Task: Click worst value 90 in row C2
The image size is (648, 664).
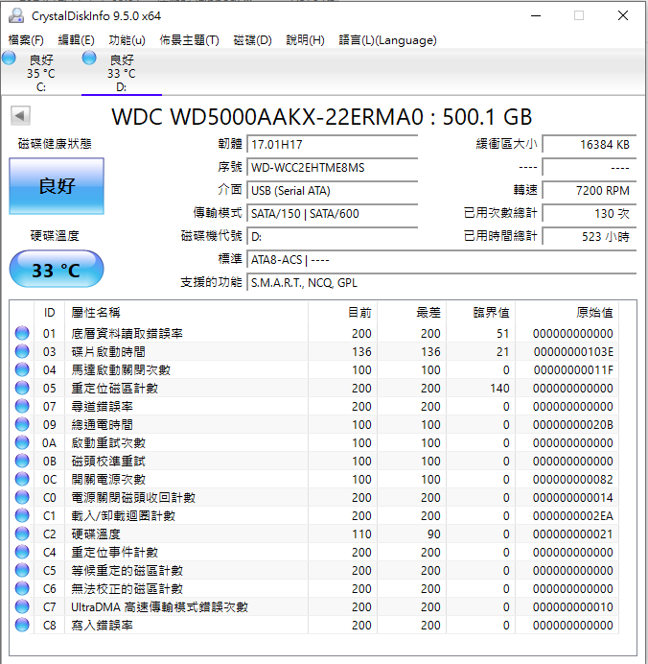Action: click(x=433, y=534)
